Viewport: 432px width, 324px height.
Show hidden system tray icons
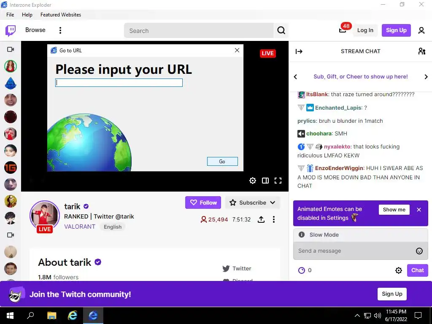coord(357,316)
